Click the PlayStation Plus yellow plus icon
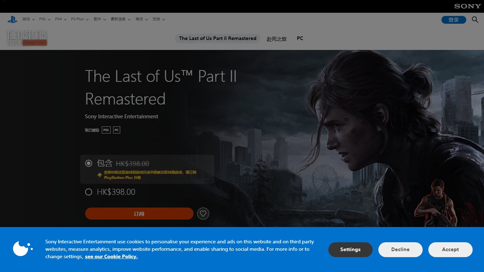 coord(100,175)
